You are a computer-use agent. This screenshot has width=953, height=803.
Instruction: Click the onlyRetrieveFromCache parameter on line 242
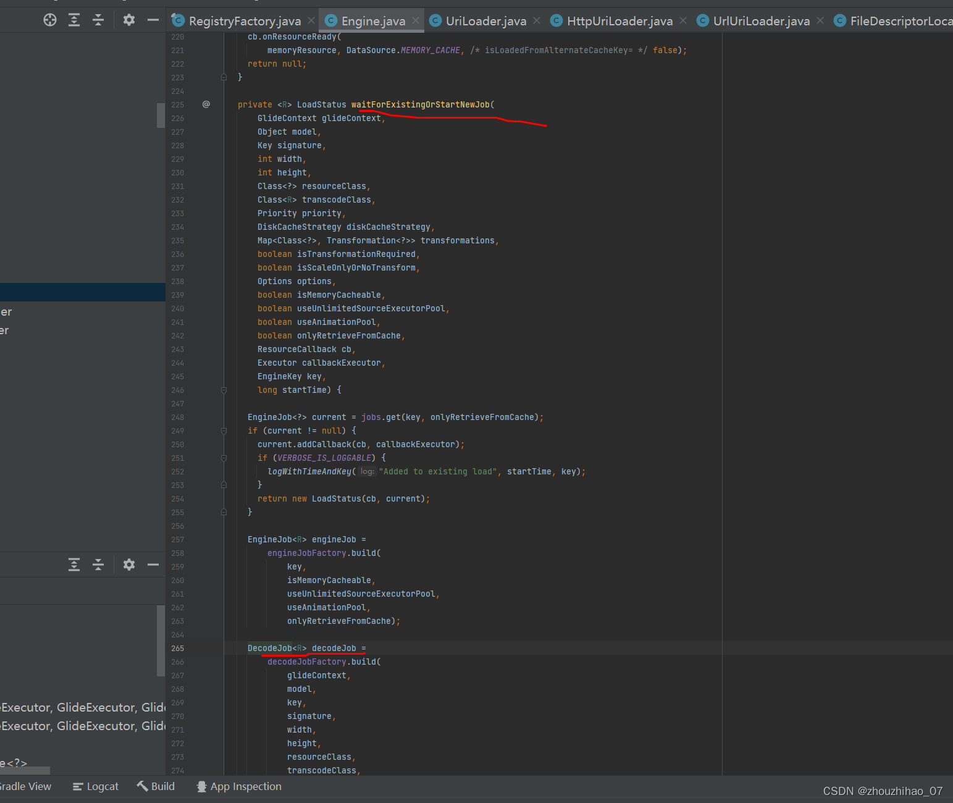[x=349, y=335]
